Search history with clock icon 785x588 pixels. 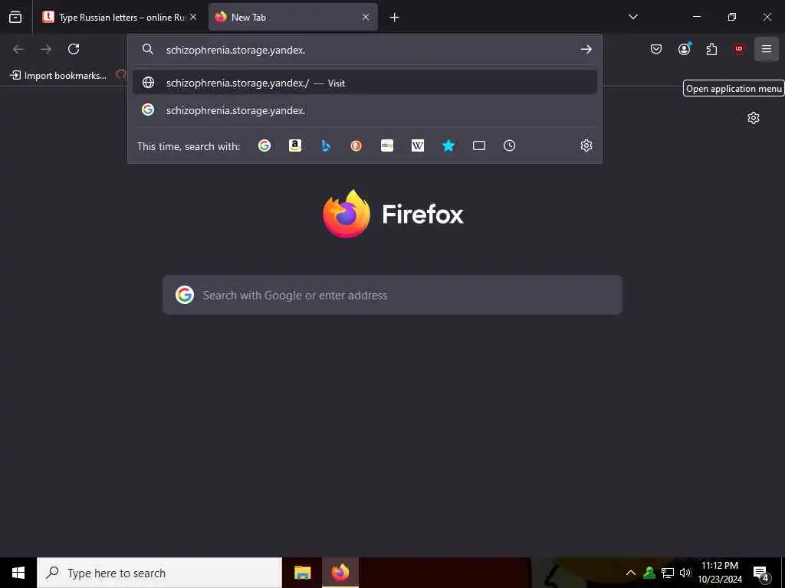[509, 145]
